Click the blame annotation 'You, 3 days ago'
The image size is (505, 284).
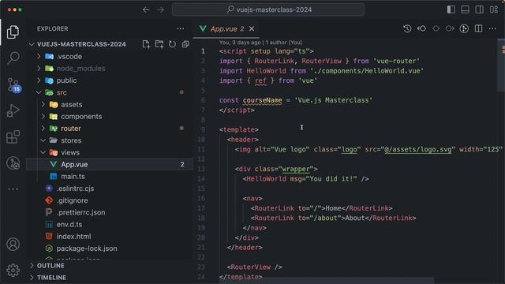(240, 42)
